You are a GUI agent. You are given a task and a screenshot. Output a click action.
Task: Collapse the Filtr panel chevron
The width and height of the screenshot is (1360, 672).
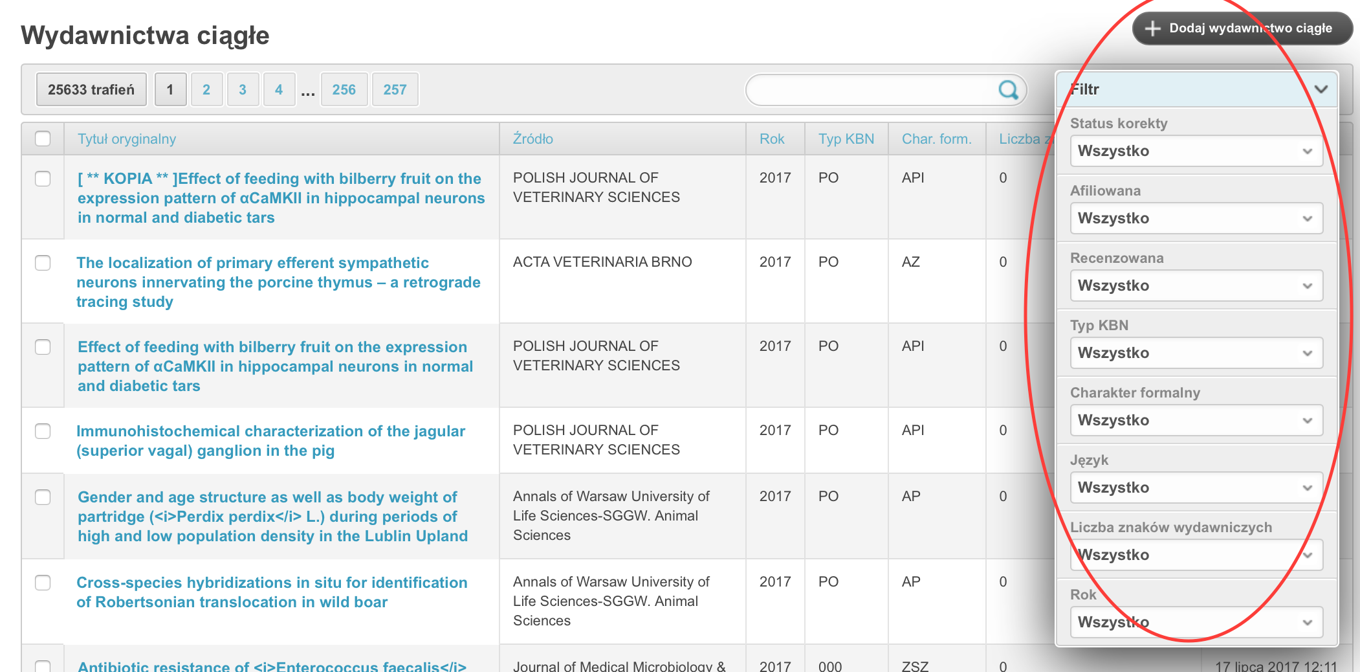coord(1321,89)
